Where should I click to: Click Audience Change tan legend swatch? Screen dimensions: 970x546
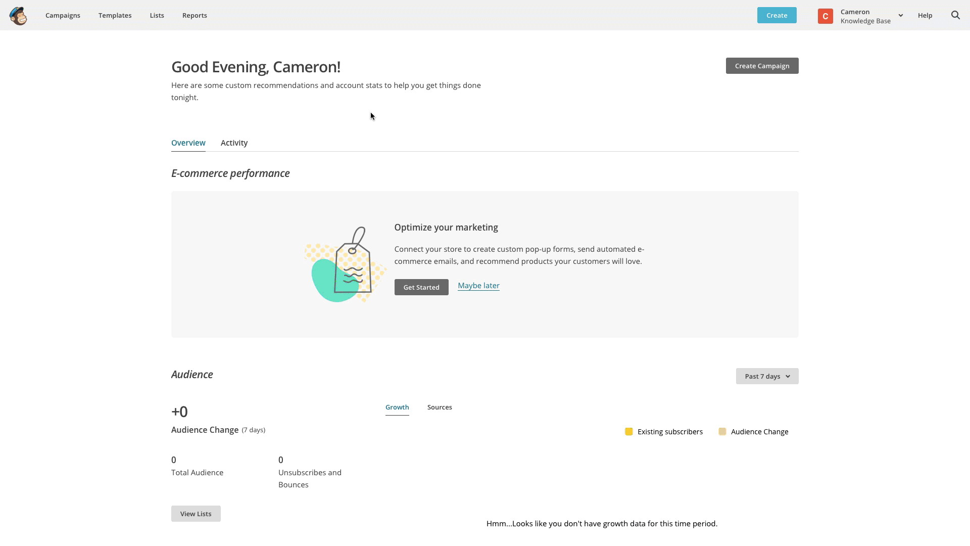click(x=722, y=432)
